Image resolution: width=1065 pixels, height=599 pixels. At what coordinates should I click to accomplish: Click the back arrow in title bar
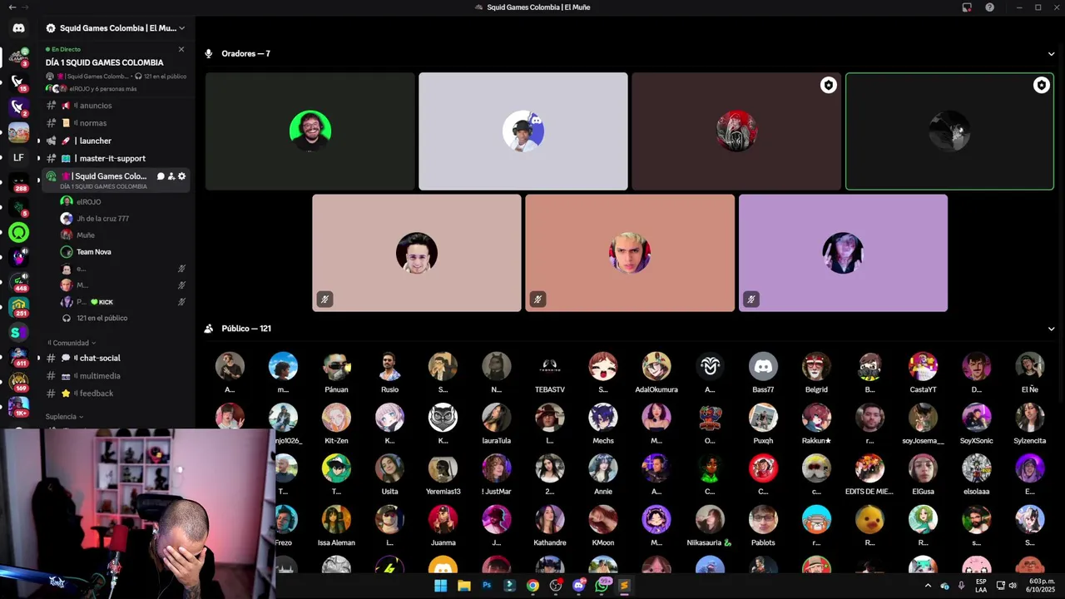coord(12,7)
